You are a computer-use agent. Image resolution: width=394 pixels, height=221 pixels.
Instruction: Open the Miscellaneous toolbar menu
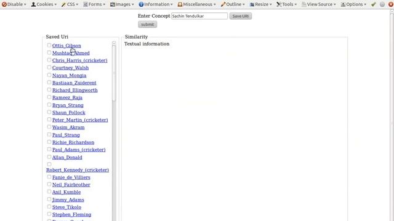197,4
